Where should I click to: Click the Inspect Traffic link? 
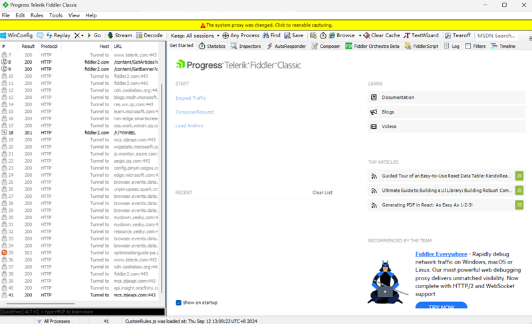pos(191,98)
